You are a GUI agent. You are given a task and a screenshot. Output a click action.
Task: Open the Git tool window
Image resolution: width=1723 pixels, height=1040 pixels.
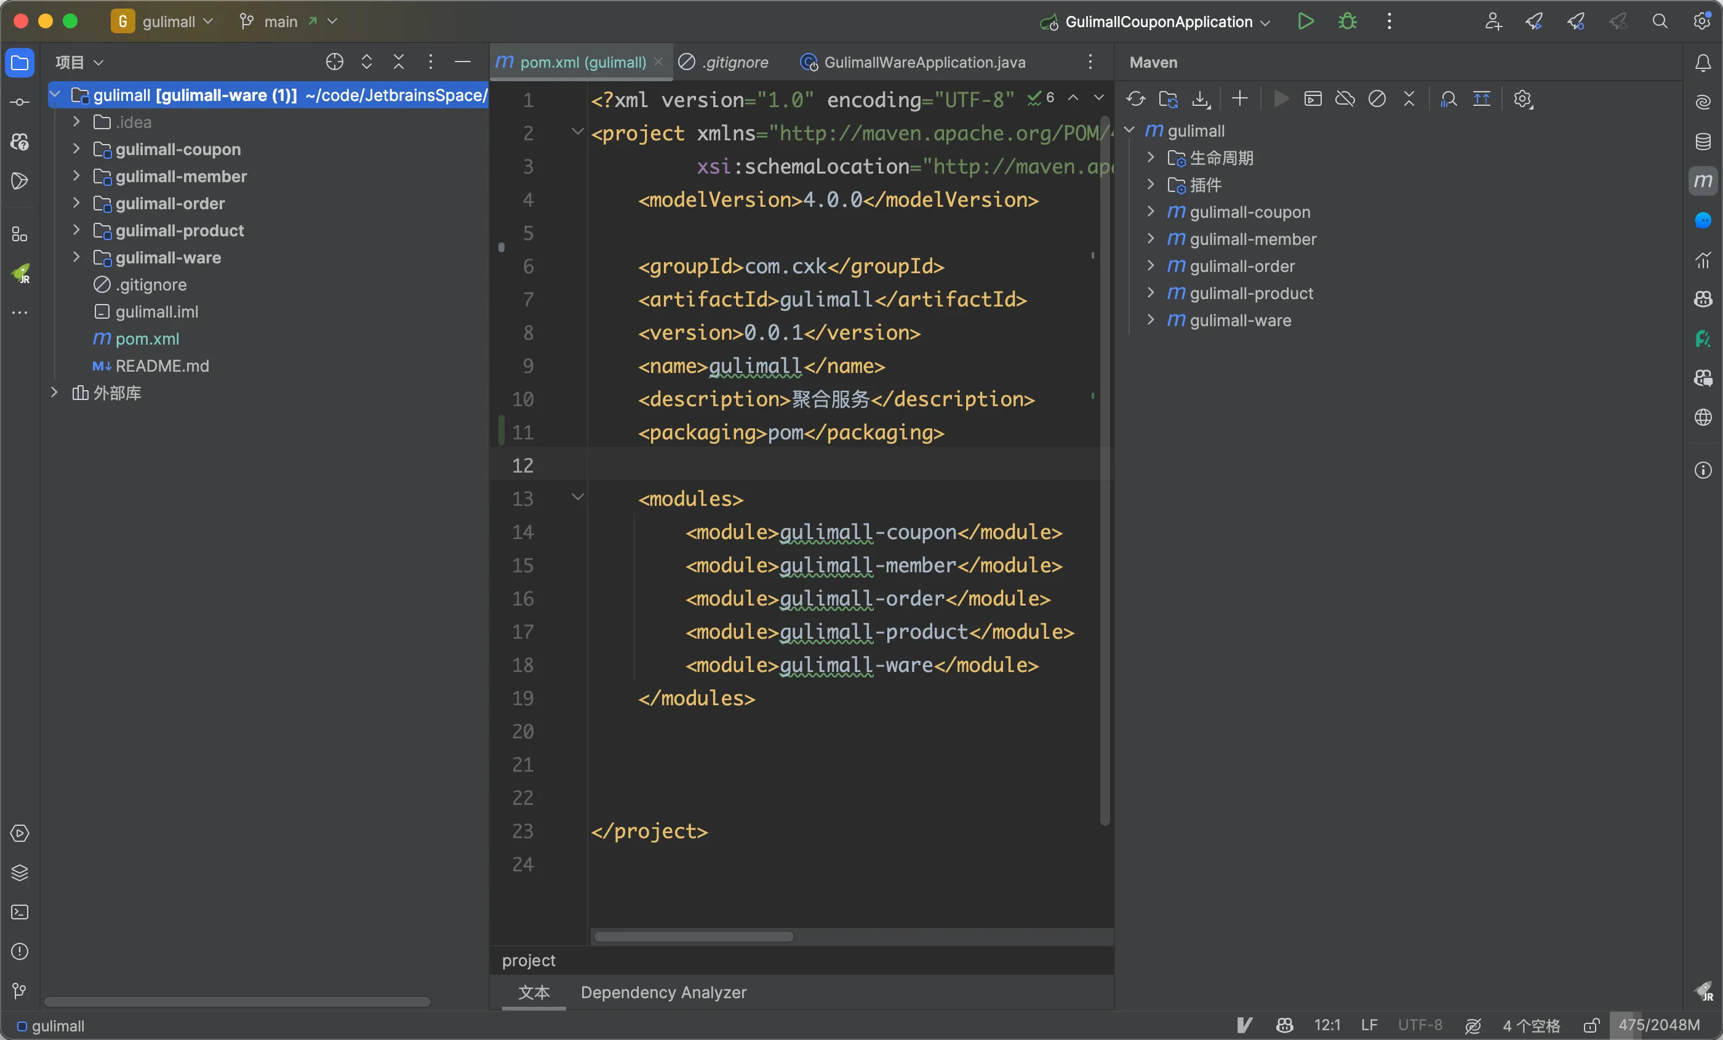[20, 990]
